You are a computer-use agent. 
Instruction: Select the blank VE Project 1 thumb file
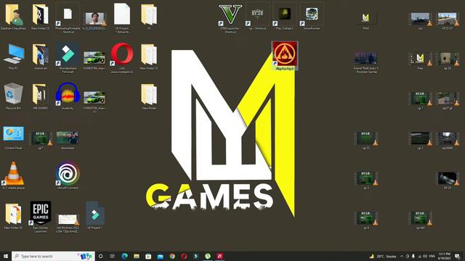(x=122, y=17)
